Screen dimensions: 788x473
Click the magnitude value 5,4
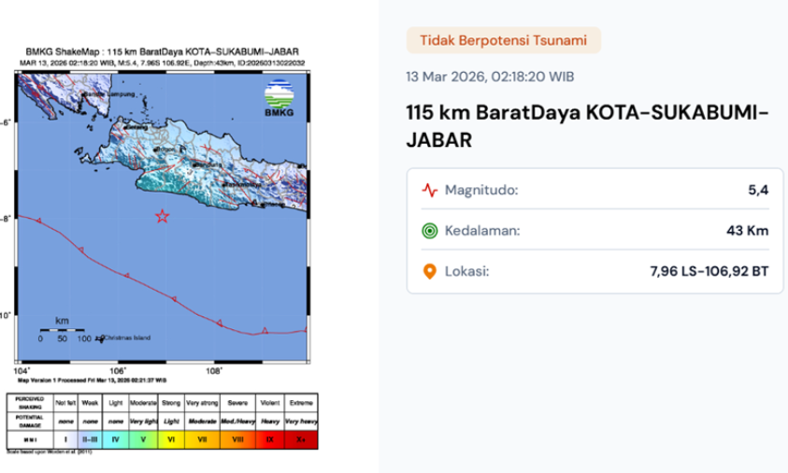[758, 190]
